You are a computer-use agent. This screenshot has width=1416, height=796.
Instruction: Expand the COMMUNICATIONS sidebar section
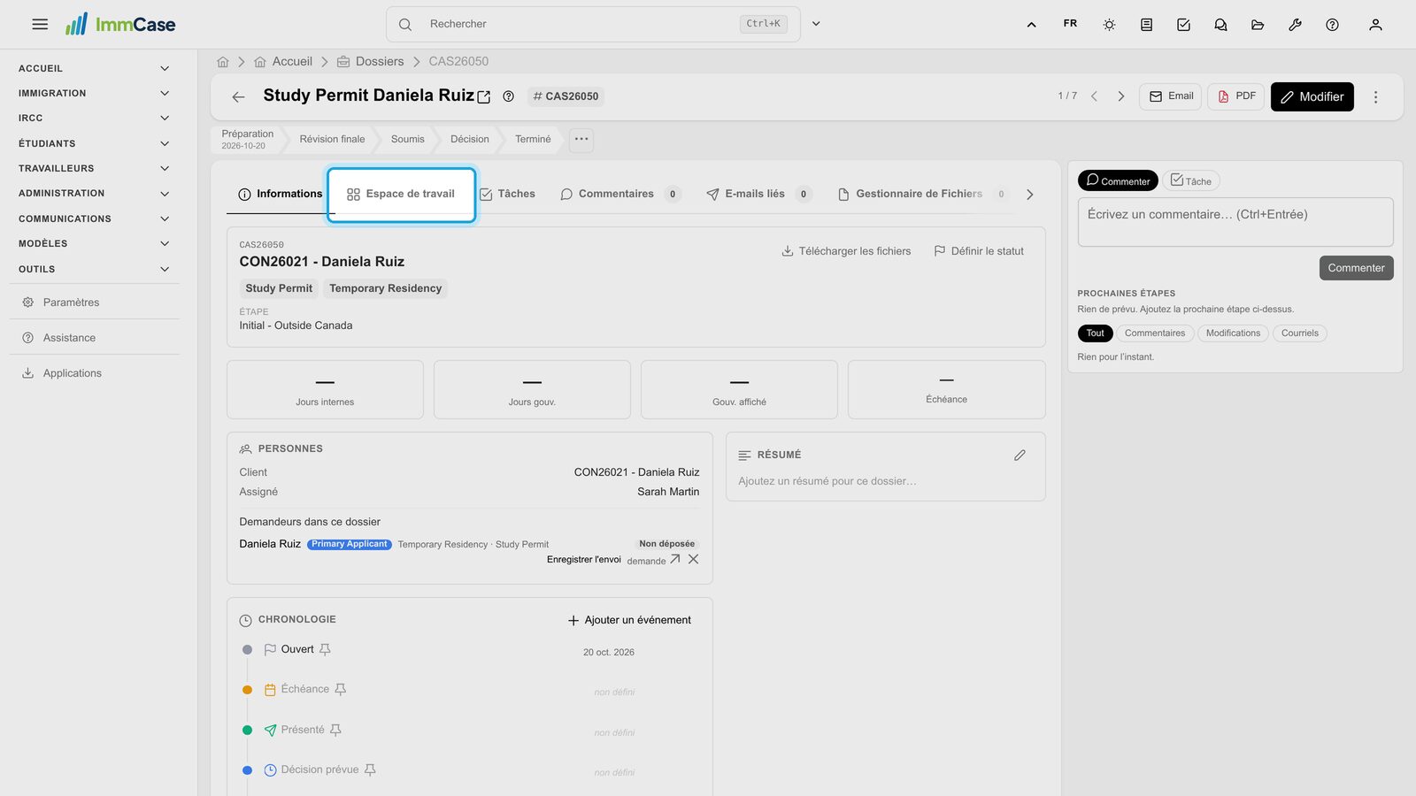point(93,218)
